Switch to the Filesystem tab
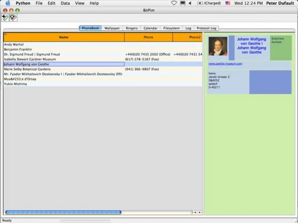 click(x=171, y=28)
